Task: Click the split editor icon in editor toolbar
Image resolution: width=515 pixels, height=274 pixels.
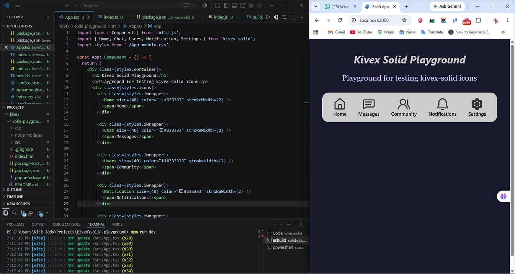Action: point(293,17)
